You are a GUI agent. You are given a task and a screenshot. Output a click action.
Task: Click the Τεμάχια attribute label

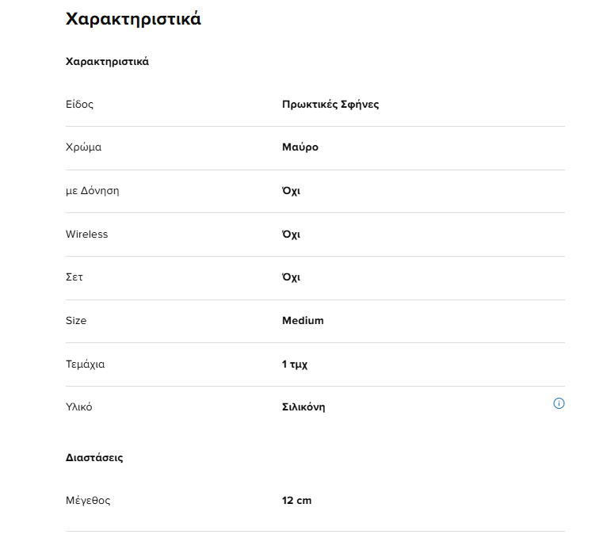pos(85,364)
